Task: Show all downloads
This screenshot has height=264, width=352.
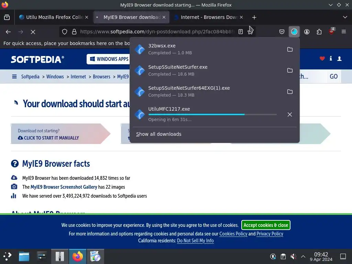Action: tap(158, 134)
